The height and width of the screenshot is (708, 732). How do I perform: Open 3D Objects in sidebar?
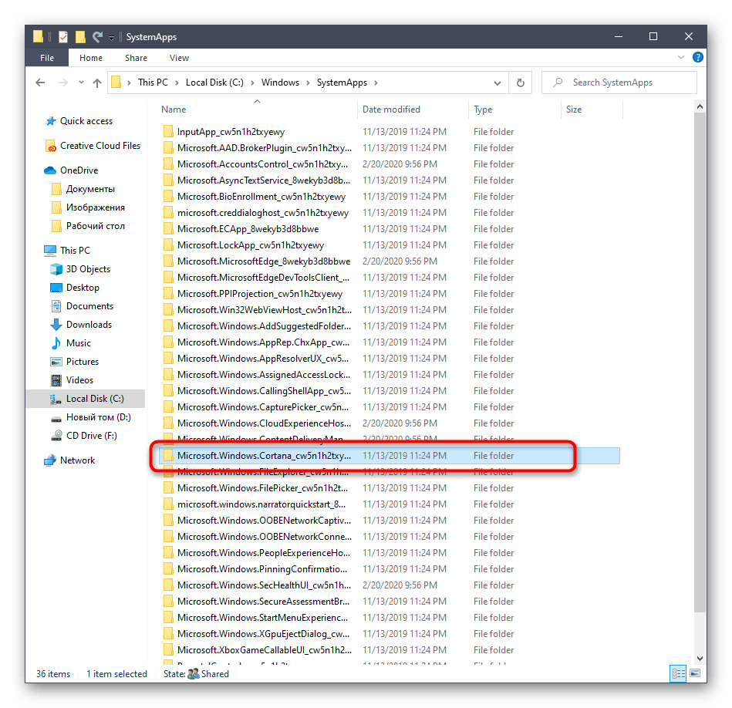[80, 269]
